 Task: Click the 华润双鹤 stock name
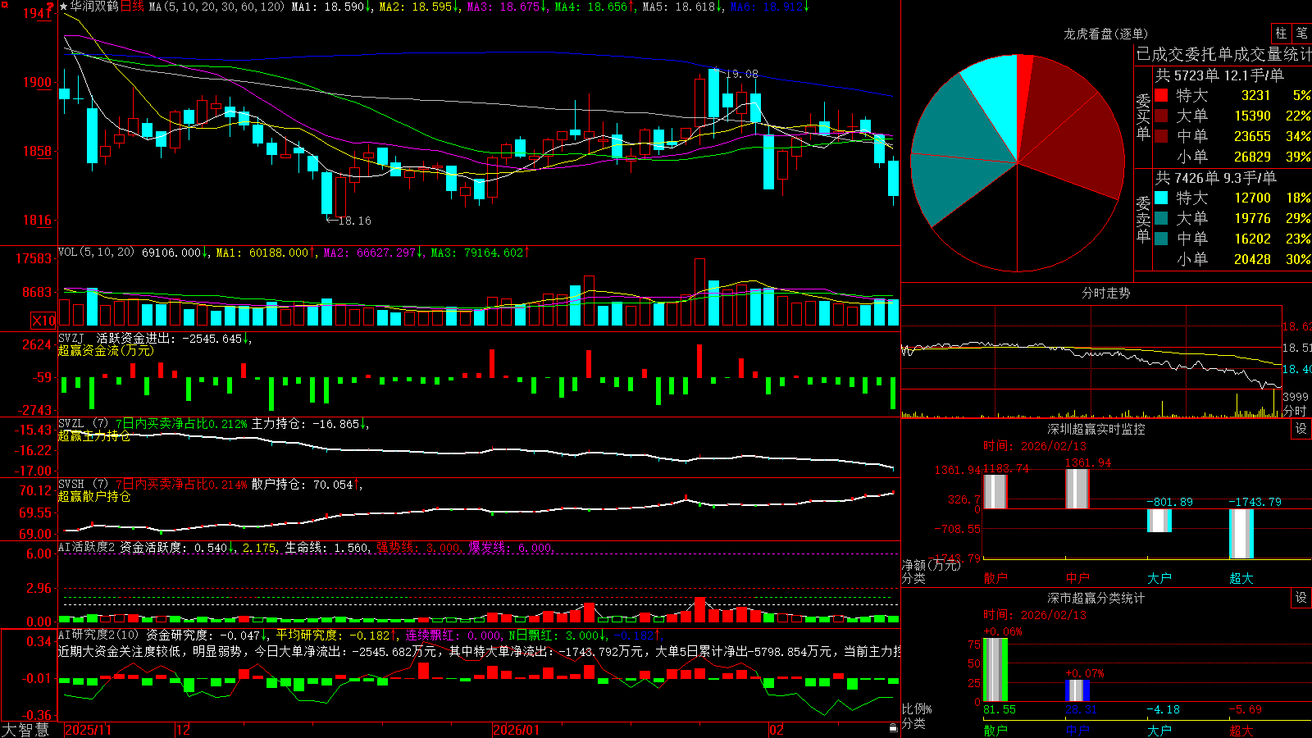coord(94,7)
